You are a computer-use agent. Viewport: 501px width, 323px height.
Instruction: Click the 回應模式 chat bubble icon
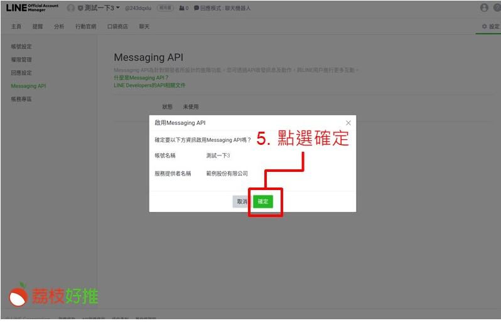pyautogui.click(x=197, y=8)
